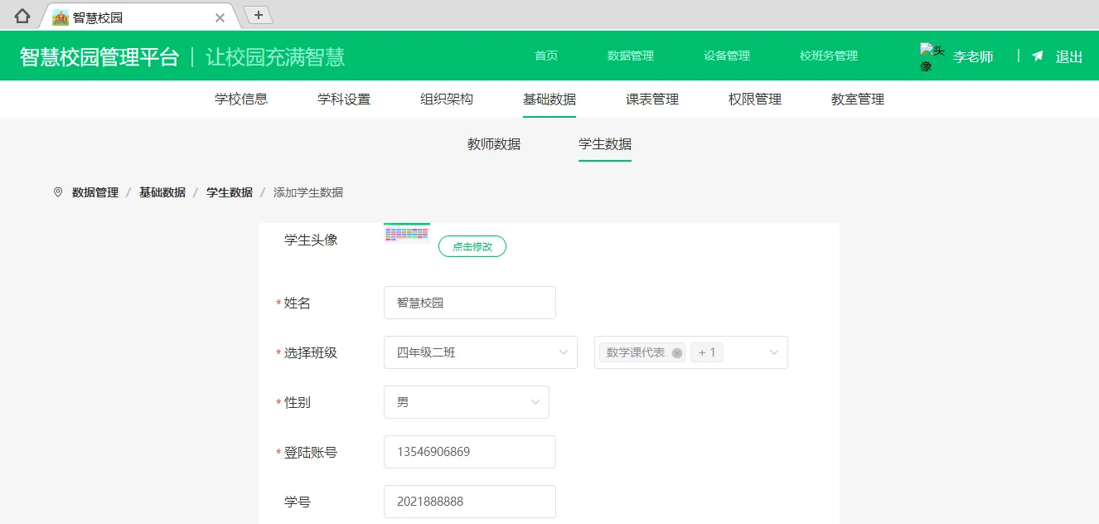Viewport: 1099px width, 524px height.
Task: Expand the 四年级二班 class dropdown
Action: coord(481,352)
